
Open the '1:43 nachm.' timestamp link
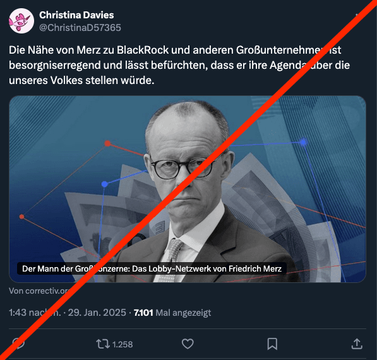click(35, 313)
